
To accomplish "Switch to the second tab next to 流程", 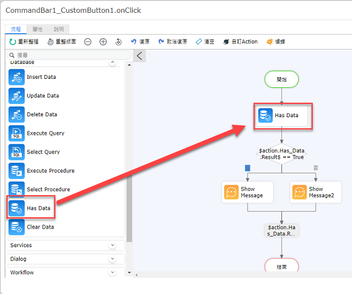I will click(x=37, y=29).
